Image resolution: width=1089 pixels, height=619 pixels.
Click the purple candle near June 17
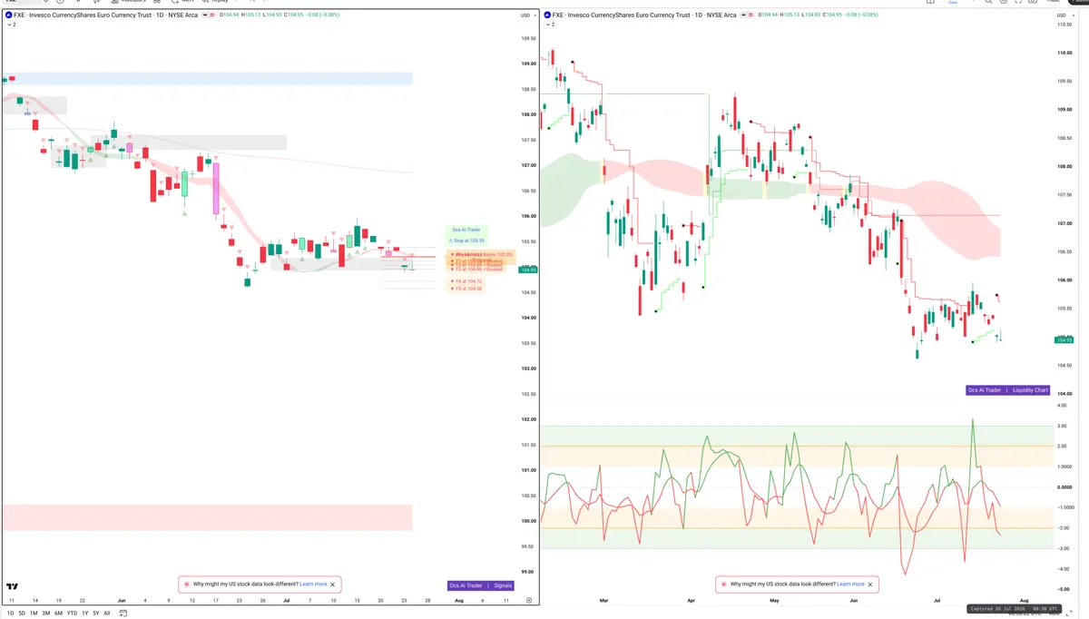[x=216, y=188]
